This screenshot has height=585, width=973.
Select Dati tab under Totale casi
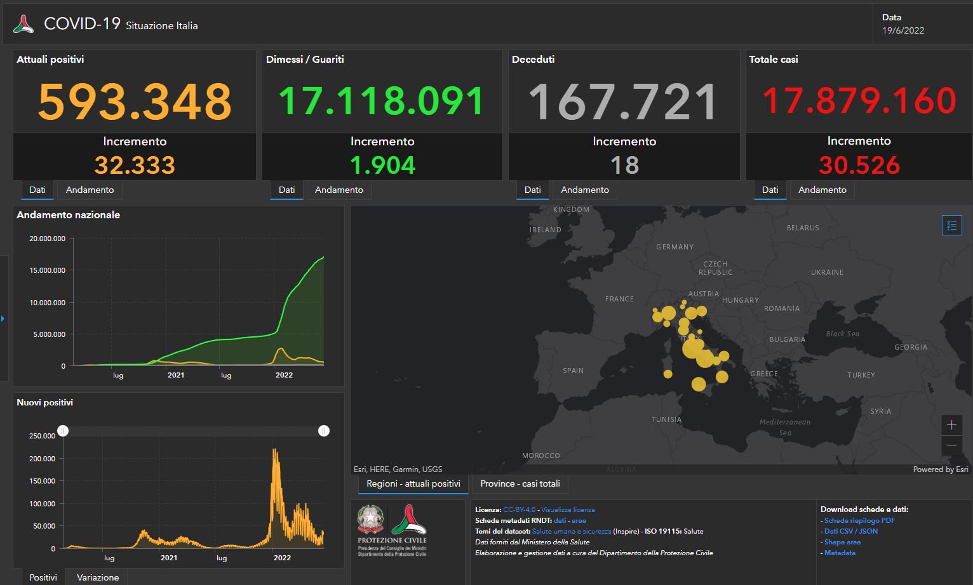pos(770,190)
